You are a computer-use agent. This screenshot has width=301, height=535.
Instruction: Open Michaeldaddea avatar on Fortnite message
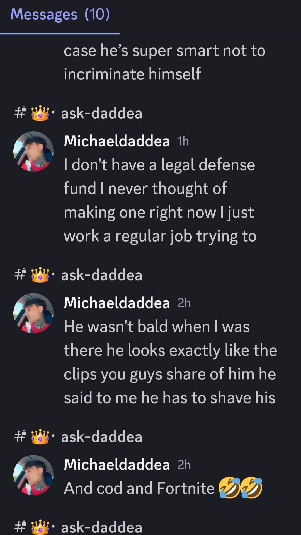[33, 475]
